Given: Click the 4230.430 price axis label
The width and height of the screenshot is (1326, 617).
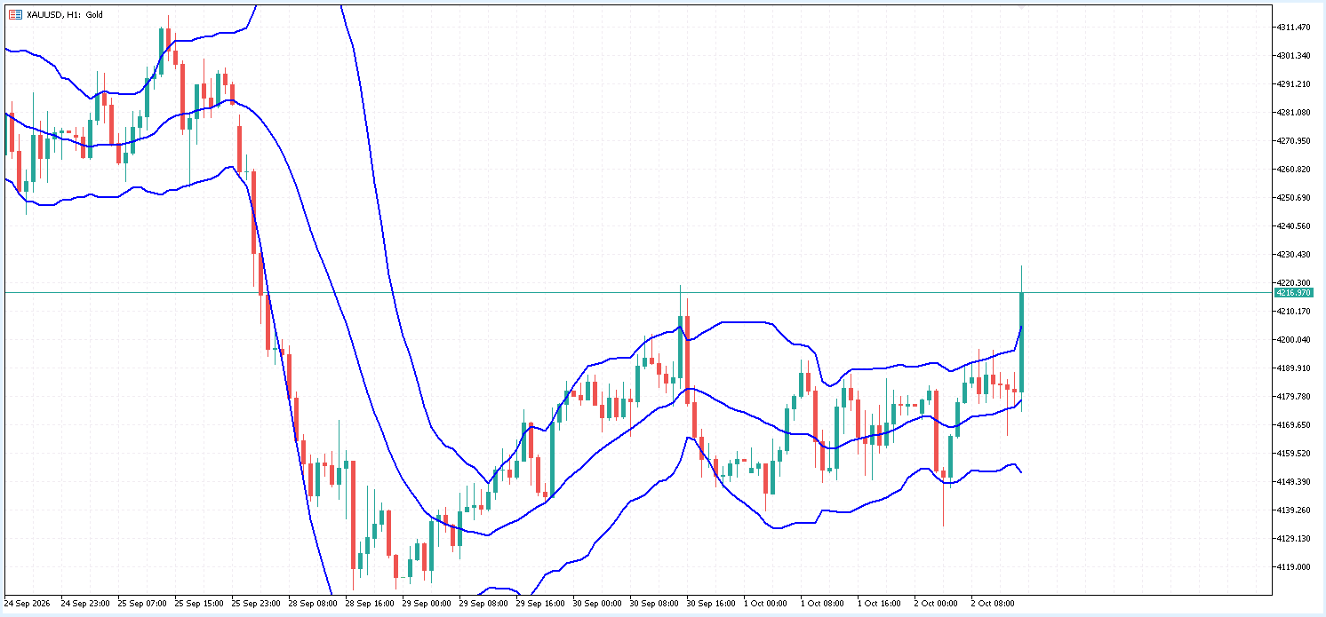Looking at the screenshot, I should coord(1294,255).
